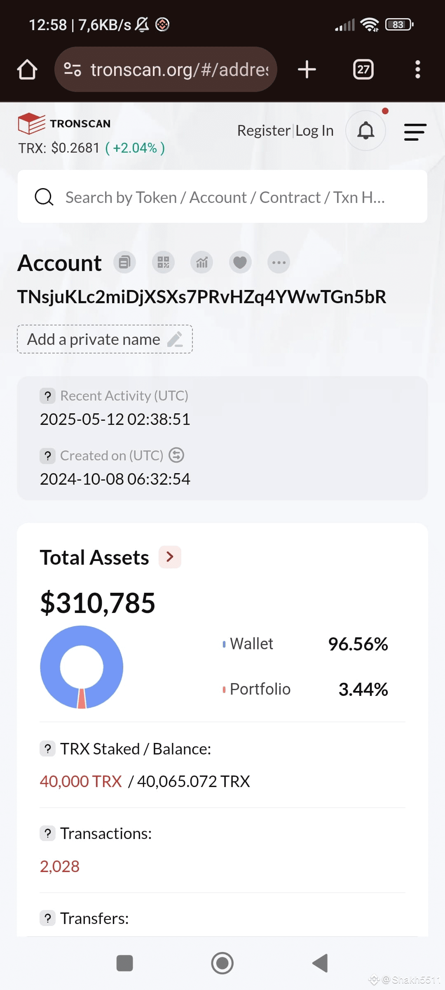Open the Log In link
The image size is (445, 990).
click(315, 130)
